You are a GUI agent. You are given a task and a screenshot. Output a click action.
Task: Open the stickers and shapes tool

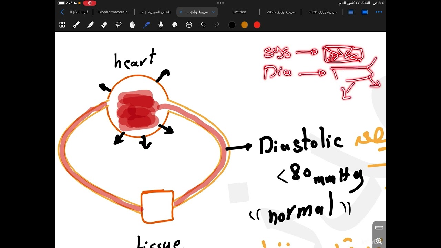[x=175, y=25]
